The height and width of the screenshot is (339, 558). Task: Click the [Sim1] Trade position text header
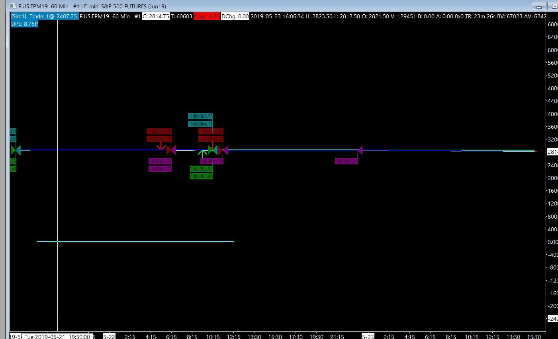click(x=44, y=16)
